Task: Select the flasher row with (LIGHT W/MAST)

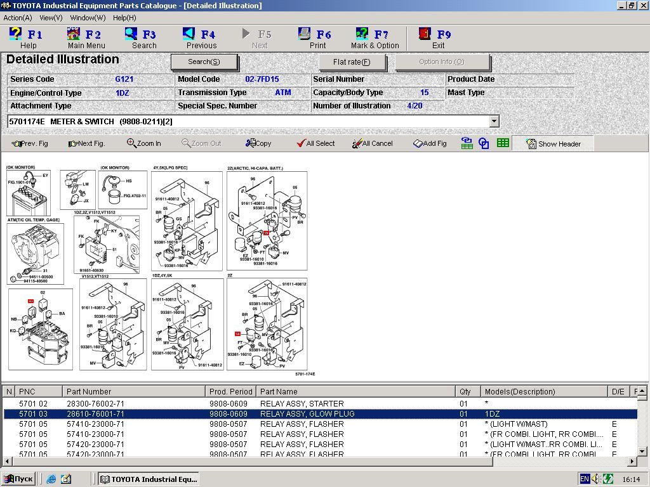Action: (320, 424)
